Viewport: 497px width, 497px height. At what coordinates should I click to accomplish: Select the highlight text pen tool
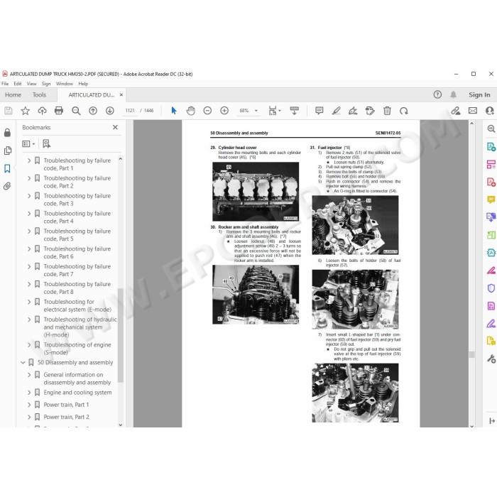click(x=336, y=111)
